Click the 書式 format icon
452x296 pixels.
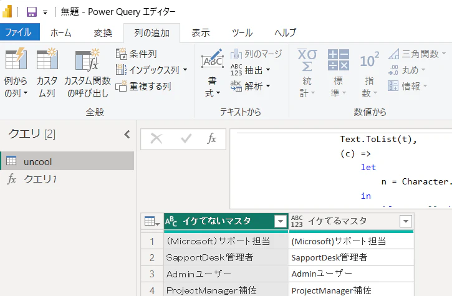click(x=213, y=59)
